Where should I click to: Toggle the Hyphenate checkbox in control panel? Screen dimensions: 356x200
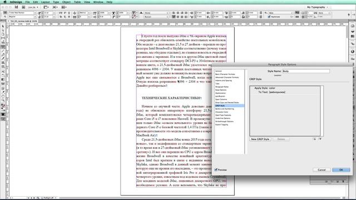tap(269, 17)
